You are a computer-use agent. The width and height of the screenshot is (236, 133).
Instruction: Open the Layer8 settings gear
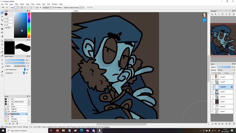(x=232, y=87)
